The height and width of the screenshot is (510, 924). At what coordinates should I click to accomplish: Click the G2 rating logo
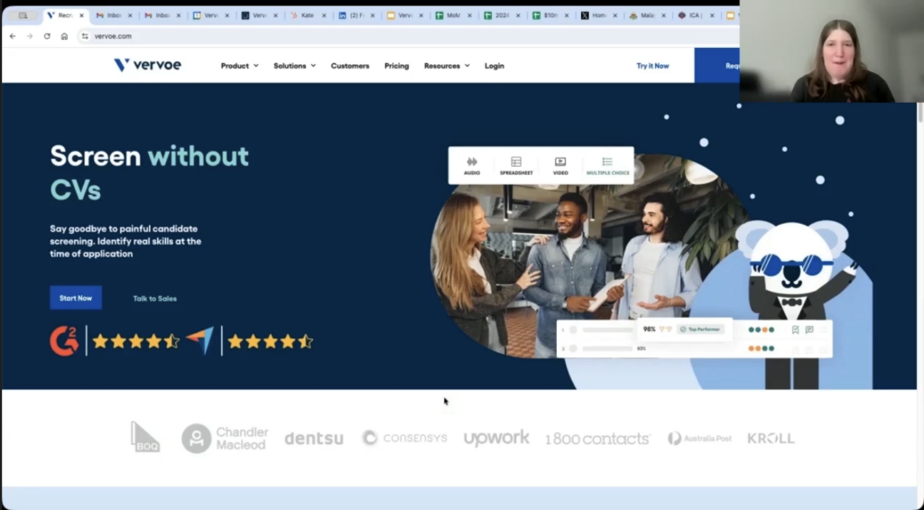coord(64,340)
